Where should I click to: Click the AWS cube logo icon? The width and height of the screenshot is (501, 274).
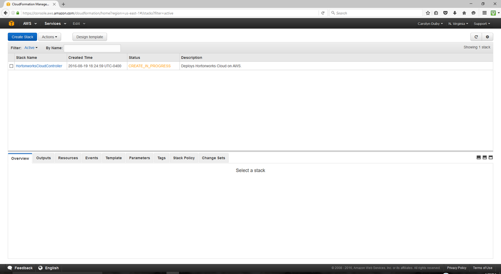point(12,23)
